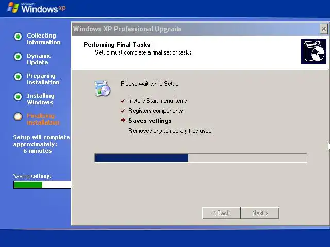Click the Windows XP logo flag
The height and width of the screenshot is (247, 330).
(13, 8)
